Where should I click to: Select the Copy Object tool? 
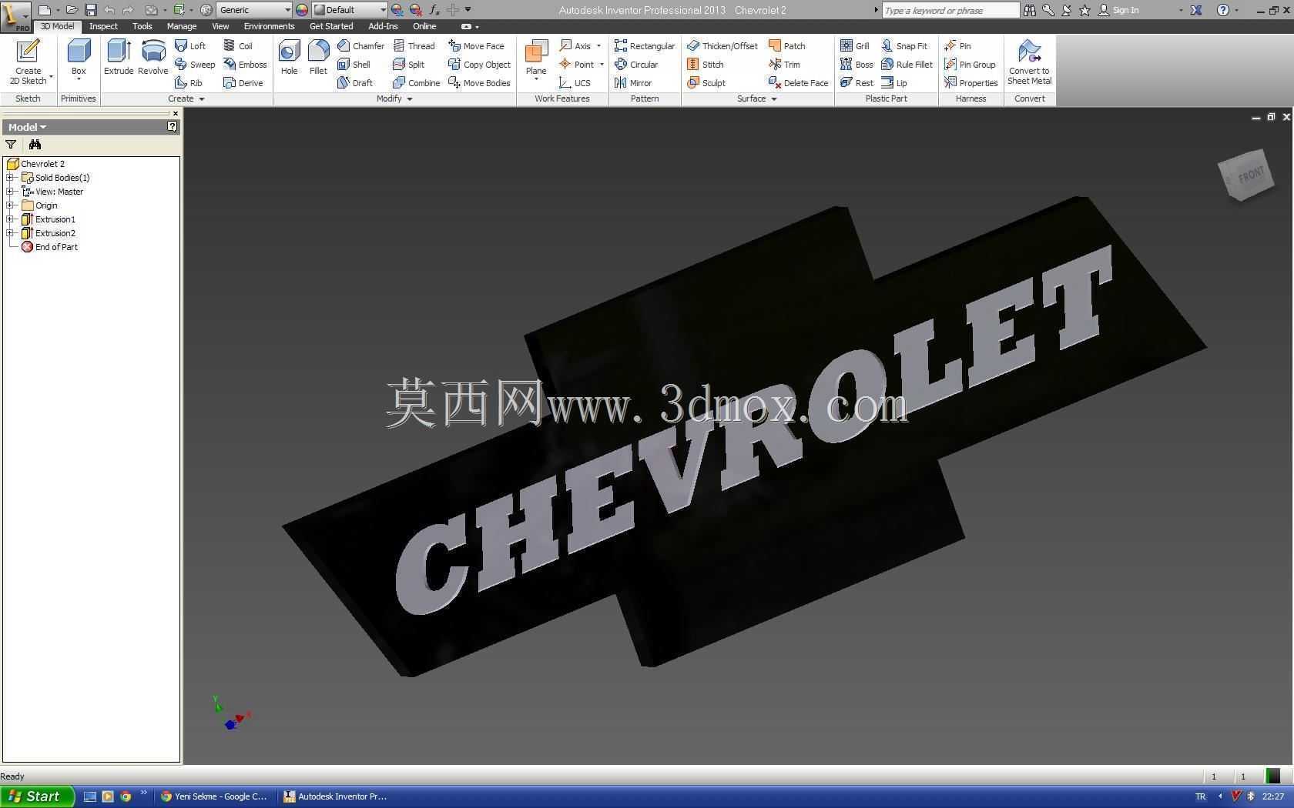(x=480, y=65)
